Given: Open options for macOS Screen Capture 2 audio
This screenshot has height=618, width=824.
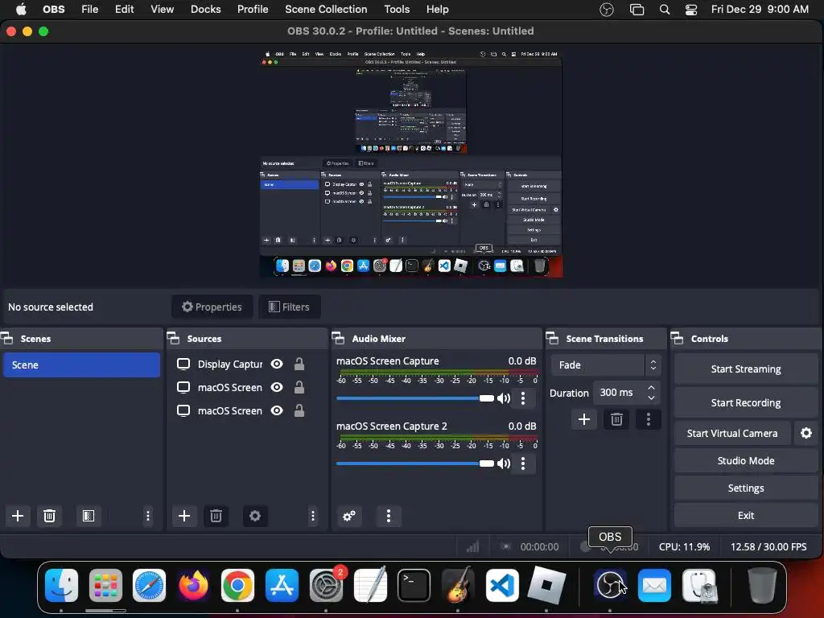Looking at the screenshot, I should coord(523,463).
